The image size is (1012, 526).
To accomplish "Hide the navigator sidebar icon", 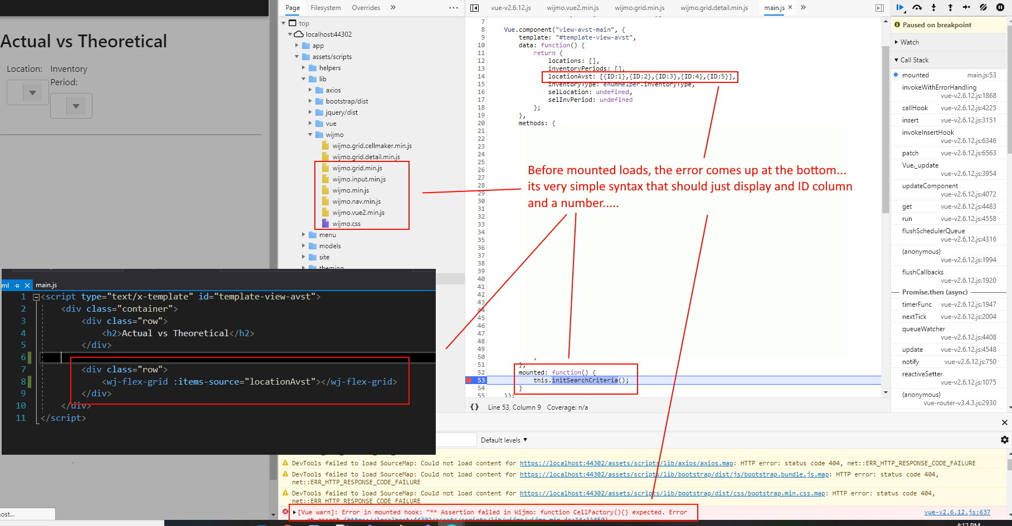I will [x=475, y=8].
